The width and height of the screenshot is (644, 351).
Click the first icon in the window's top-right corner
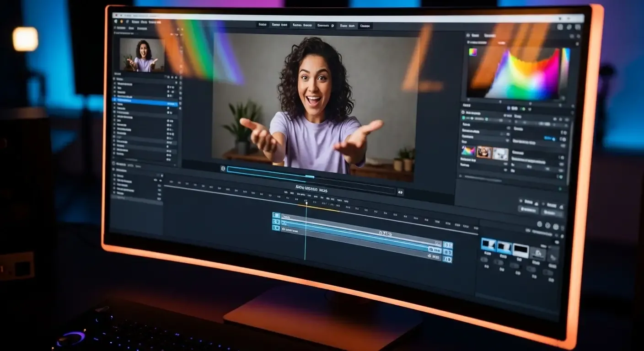(560, 27)
